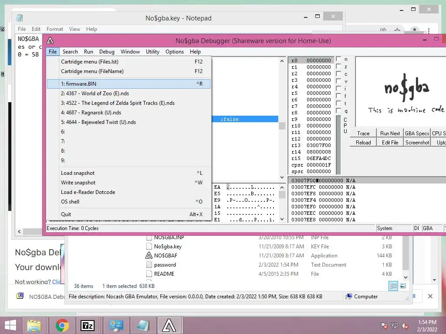Choose Load snapshot menu item
Screen dimensions: 446x334
click(x=128, y=173)
